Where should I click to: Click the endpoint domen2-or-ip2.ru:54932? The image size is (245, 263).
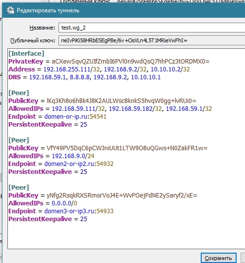[x=79, y=164]
